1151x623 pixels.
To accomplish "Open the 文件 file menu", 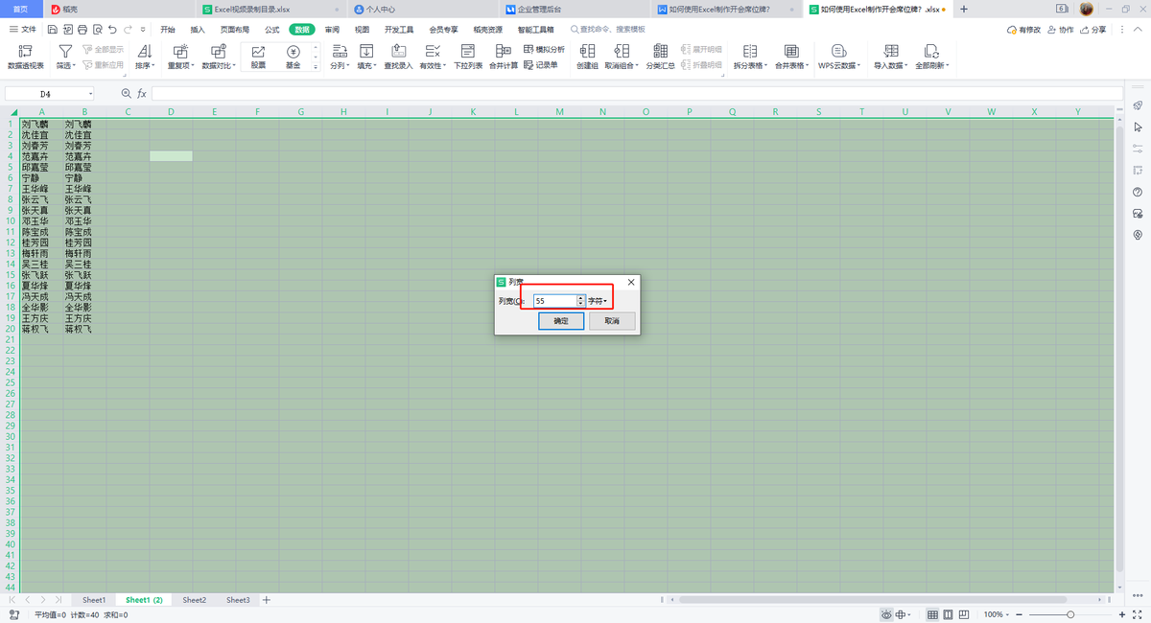I will click(23, 30).
